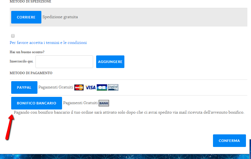
Task: Apply the coupon with AGGIUNGERE button
Action: [110, 62]
